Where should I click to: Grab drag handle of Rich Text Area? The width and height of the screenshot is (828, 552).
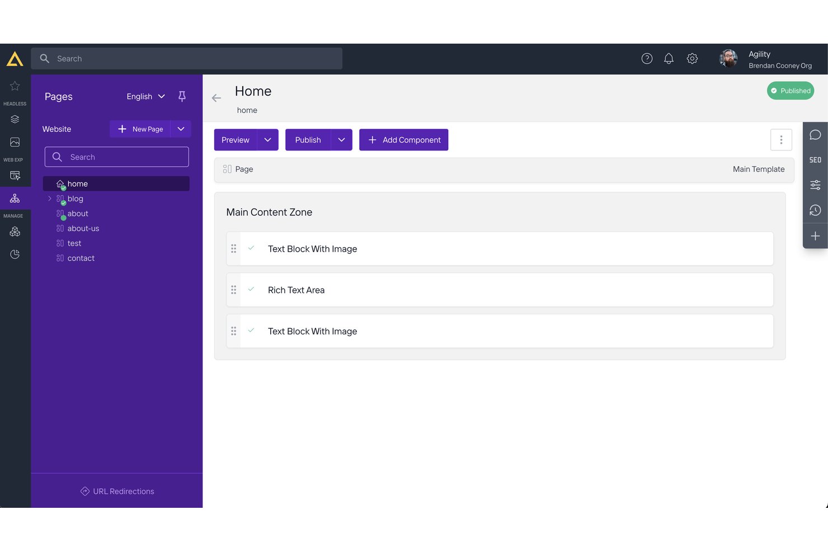pos(234,290)
